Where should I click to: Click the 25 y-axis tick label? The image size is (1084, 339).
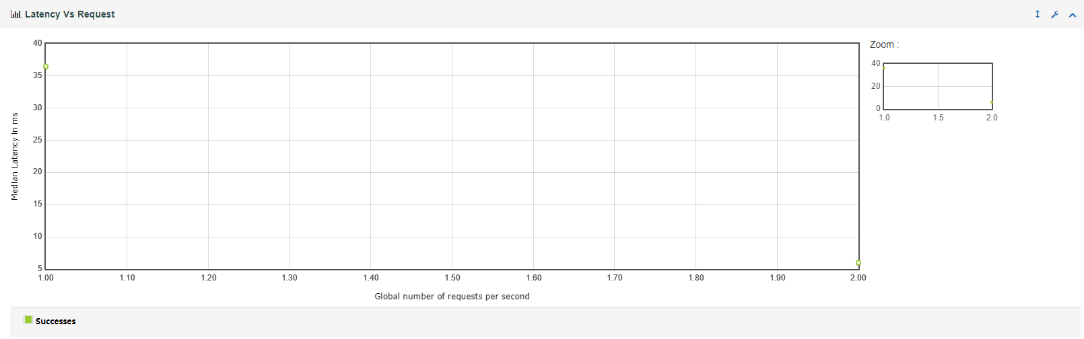pyautogui.click(x=38, y=140)
